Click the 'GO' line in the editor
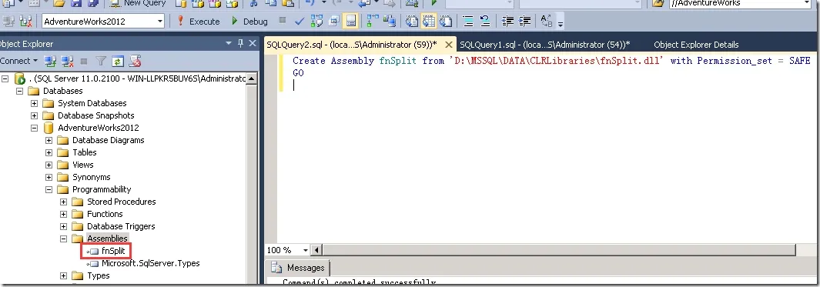Image resolution: width=820 pixels, height=287 pixels. click(298, 73)
